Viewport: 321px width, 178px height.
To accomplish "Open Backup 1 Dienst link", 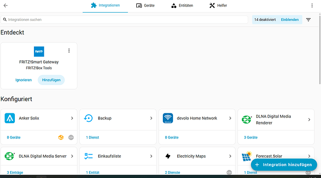I will (92, 138).
